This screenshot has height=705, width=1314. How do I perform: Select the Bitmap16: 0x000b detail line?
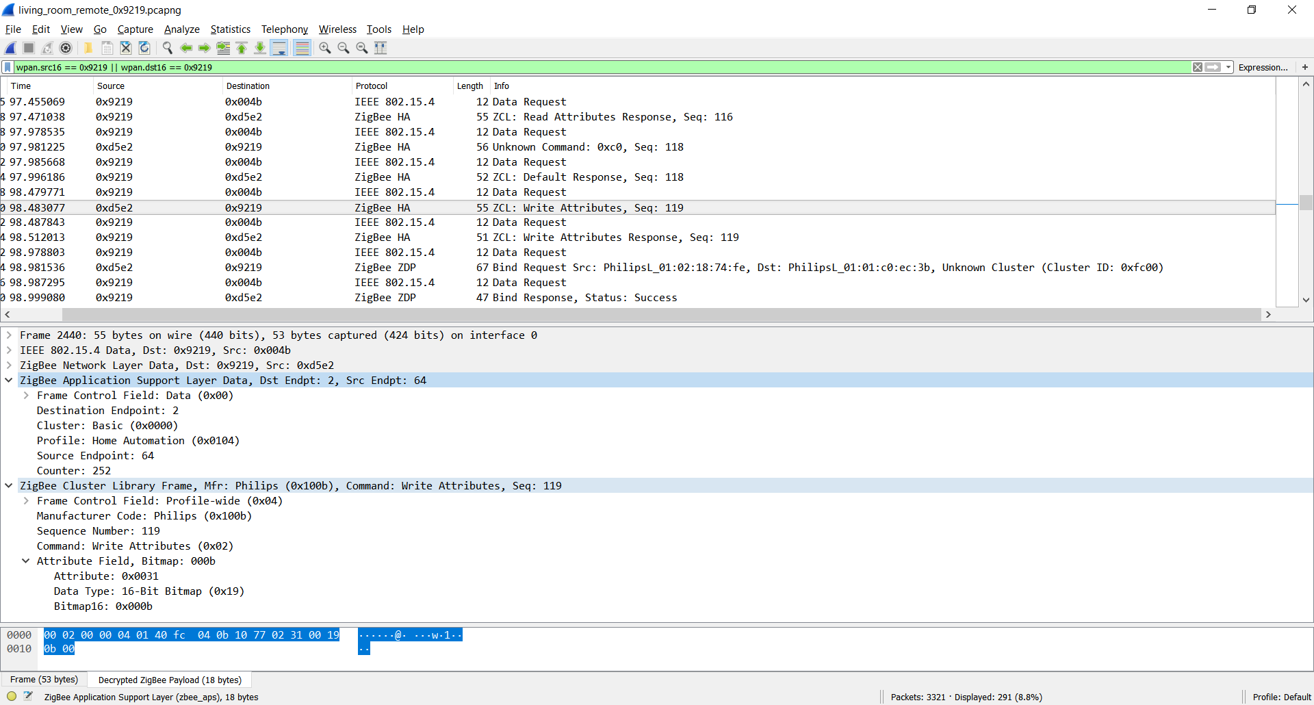point(103,606)
